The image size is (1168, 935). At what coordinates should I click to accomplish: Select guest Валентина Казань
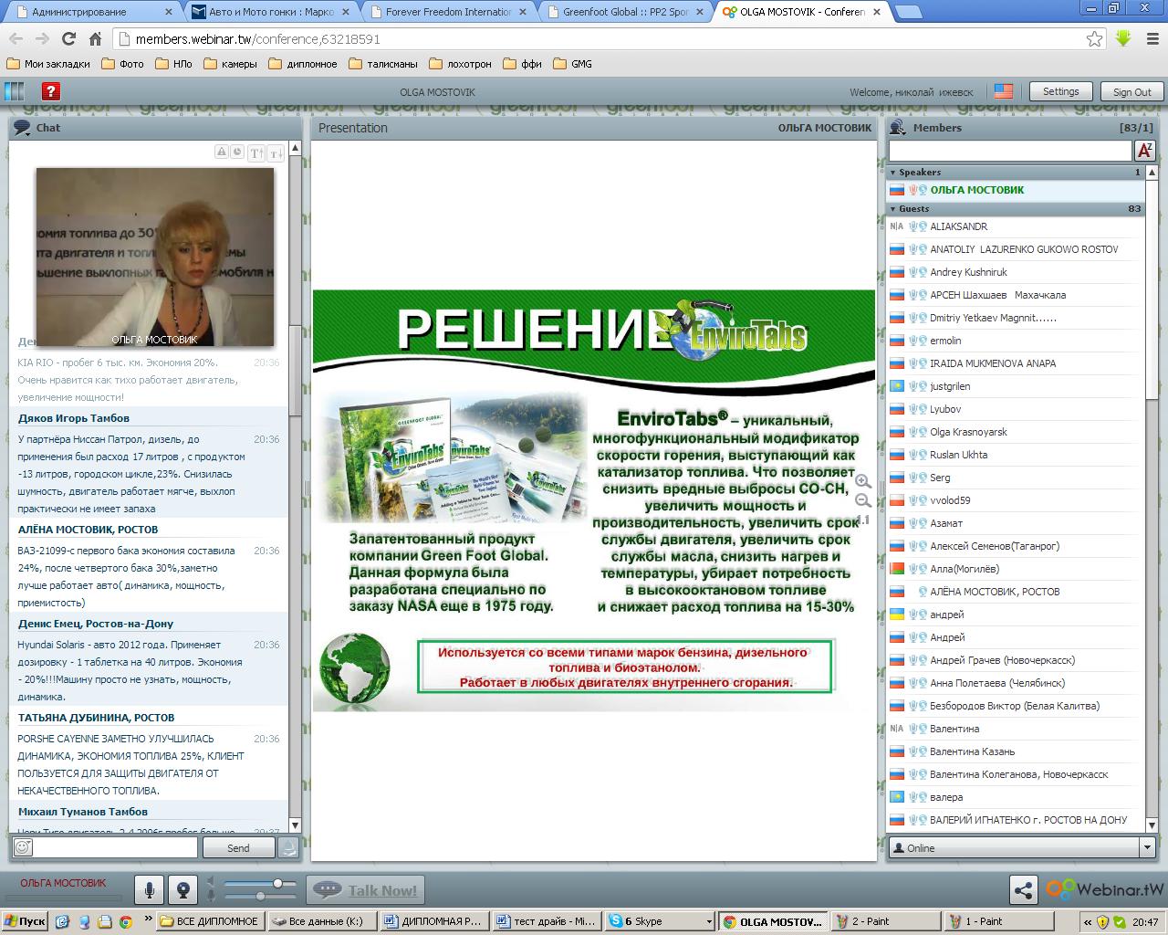pyautogui.click(x=1017, y=751)
